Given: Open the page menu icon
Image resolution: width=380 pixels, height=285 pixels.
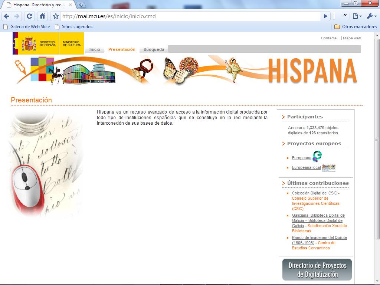Looking at the screenshot, I should [357, 16].
